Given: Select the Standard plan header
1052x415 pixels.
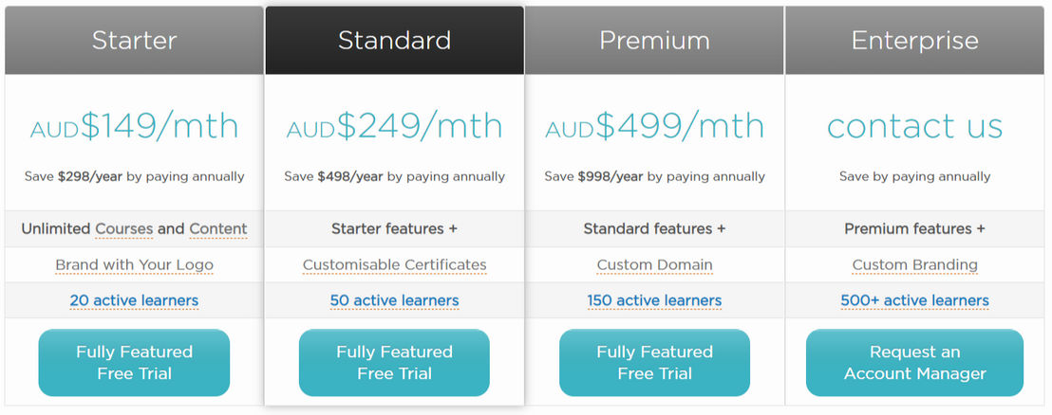Looking at the screenshot, I should tap(395, 40).
